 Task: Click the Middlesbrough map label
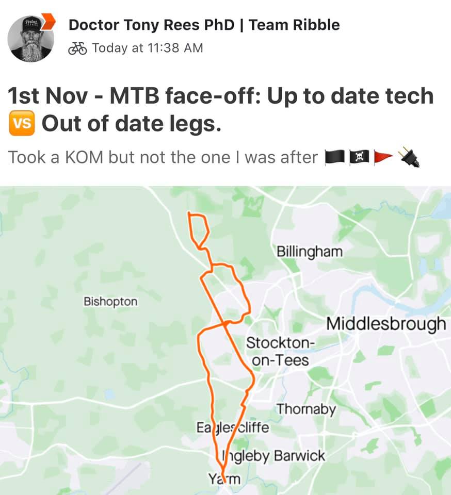click(386, 324)
